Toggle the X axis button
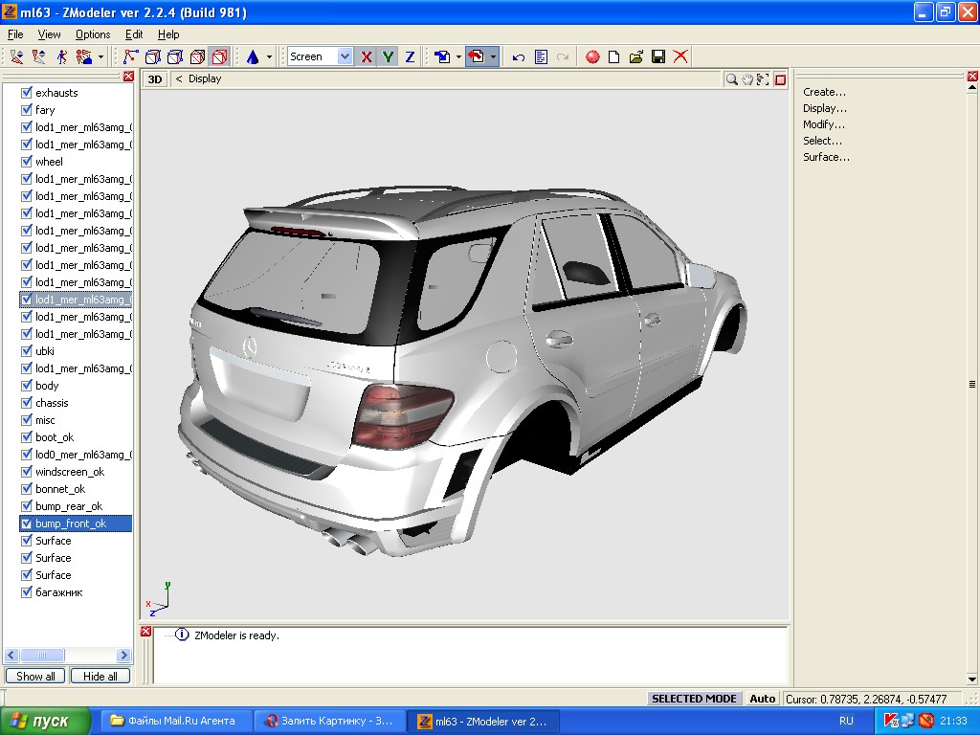 (x=367, y=56)
